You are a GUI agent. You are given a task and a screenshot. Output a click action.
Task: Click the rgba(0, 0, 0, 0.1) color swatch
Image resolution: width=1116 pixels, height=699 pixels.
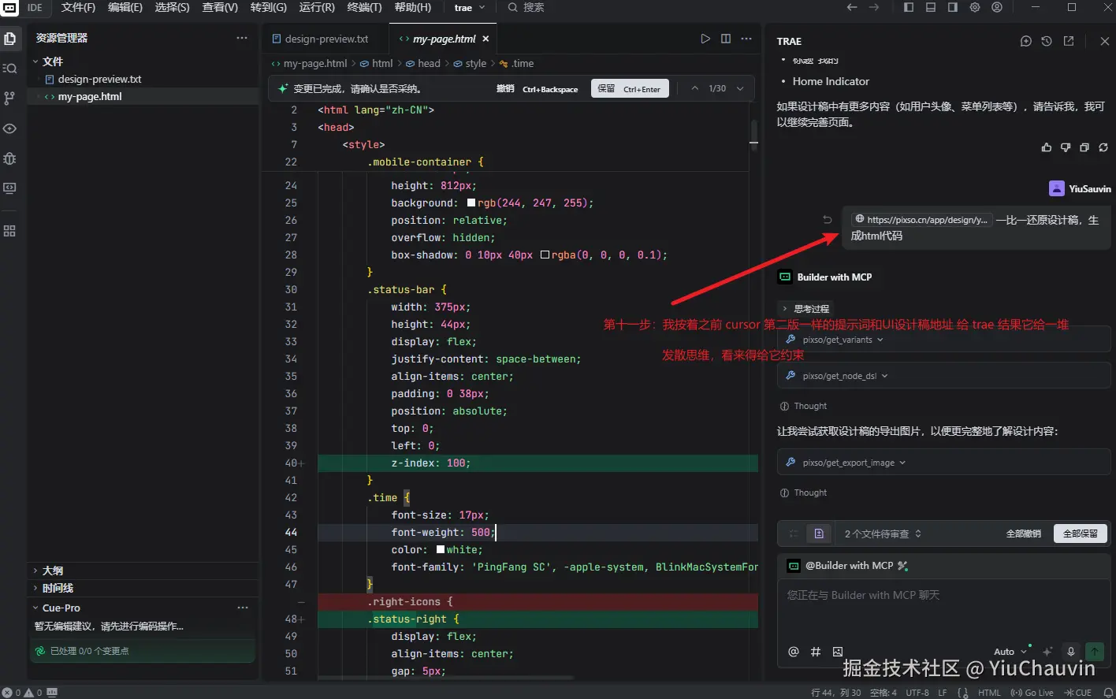(545, 255)
